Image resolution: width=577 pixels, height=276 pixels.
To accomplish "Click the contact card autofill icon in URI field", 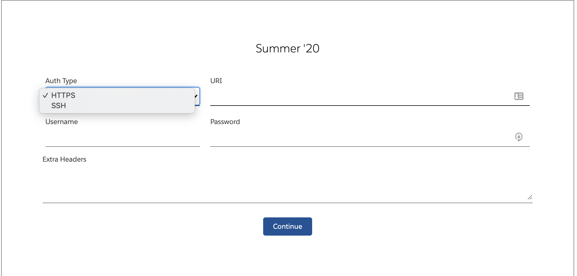I will tap(519, 96).
